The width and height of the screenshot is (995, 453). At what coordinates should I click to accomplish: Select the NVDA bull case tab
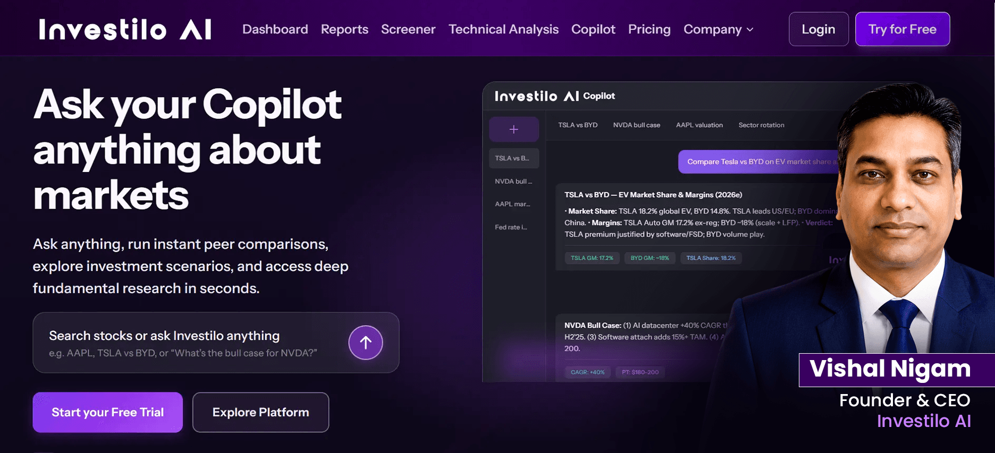point(637,125)
